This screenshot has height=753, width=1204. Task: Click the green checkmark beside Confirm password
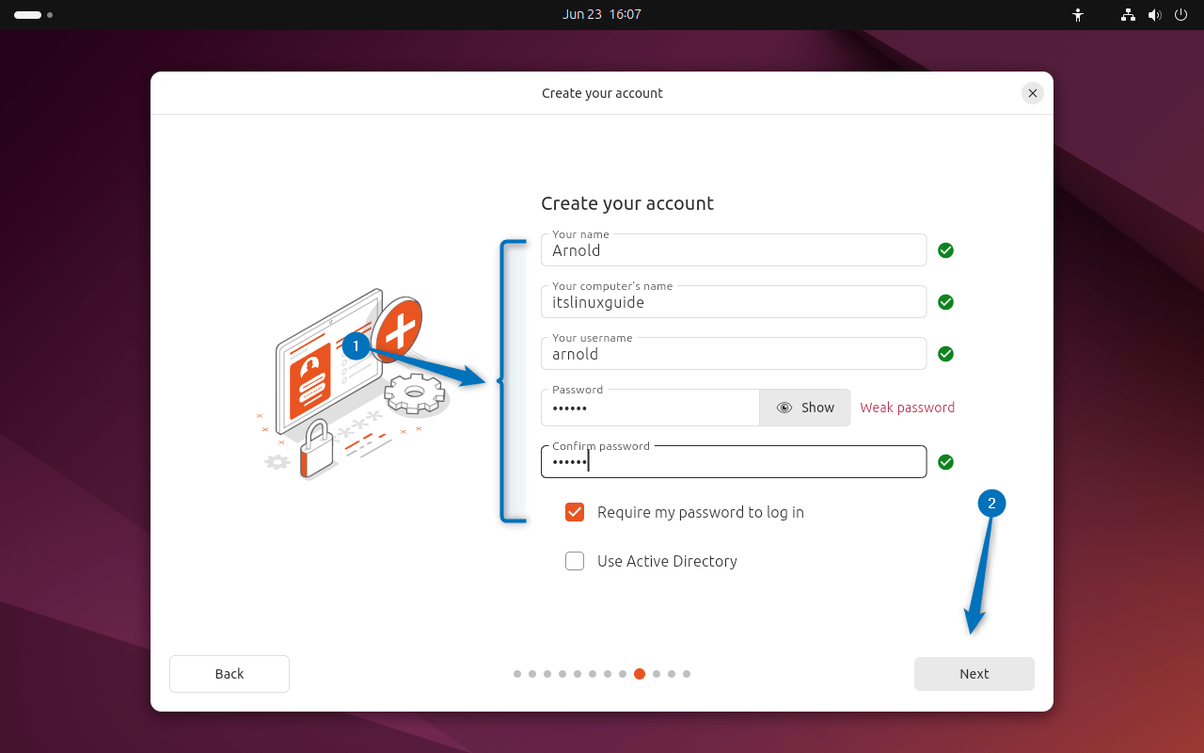tap(945, 461)
